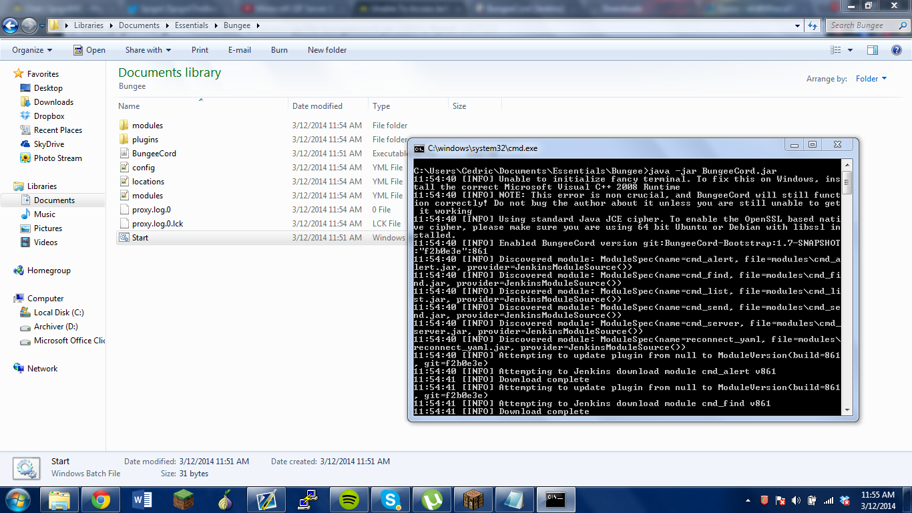Launch Skype from the taskbar
The width and height of the screenshot is (912, 513).
(390, 500)
